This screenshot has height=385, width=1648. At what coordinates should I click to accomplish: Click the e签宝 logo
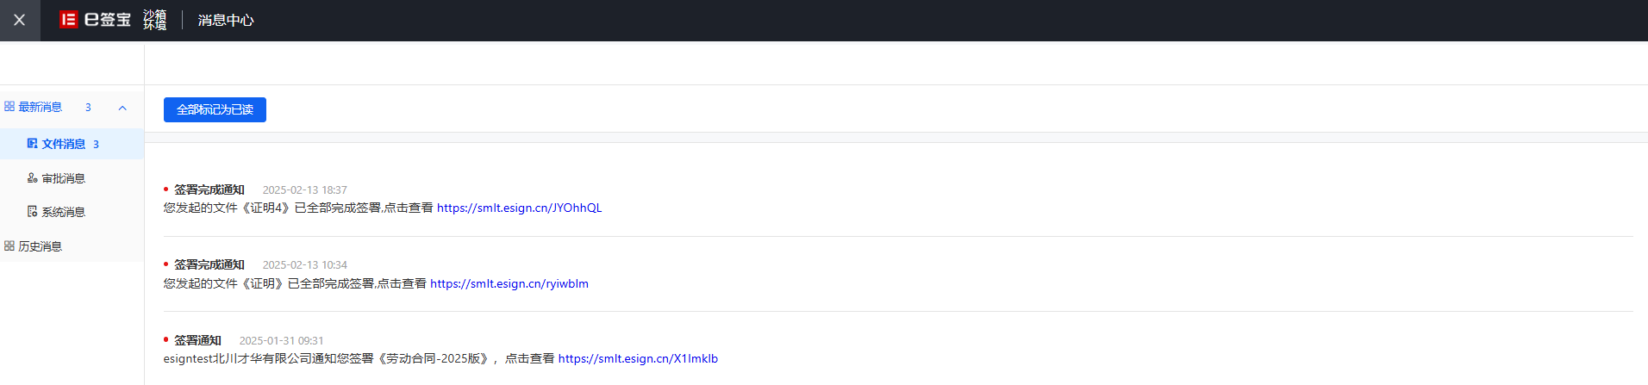(x=95, y=20)
